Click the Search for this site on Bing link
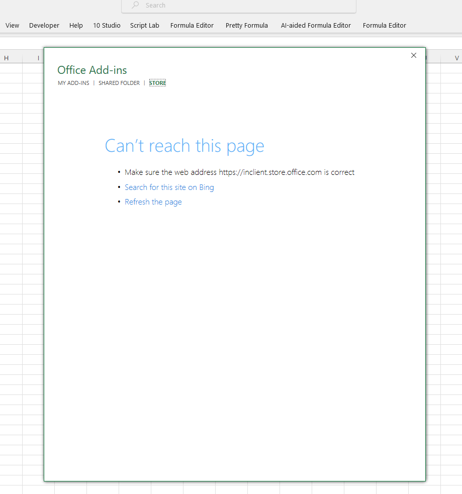This screenshot has height=494, width=462. tap(169, 187)
